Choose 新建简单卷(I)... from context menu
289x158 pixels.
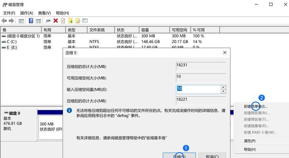pyautogui.click(x=256, y=106)
